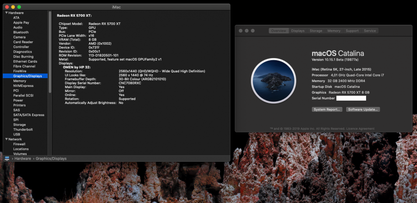Click Vendor value AMD (0x1002)
The image size is (417, 203).
coord(100,43)
